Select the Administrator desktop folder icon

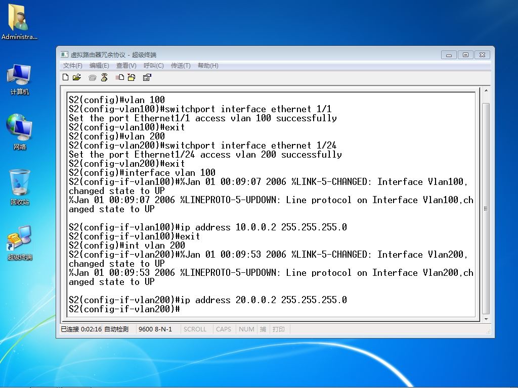19,22
